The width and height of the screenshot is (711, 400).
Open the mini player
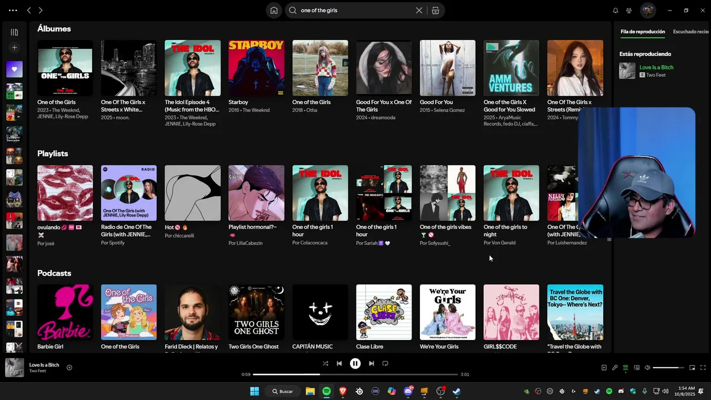pyautogui.click(x=692, y=367)
